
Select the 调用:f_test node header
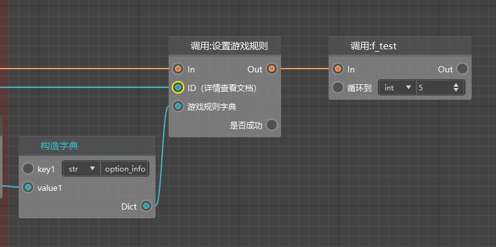pos(400,46)
